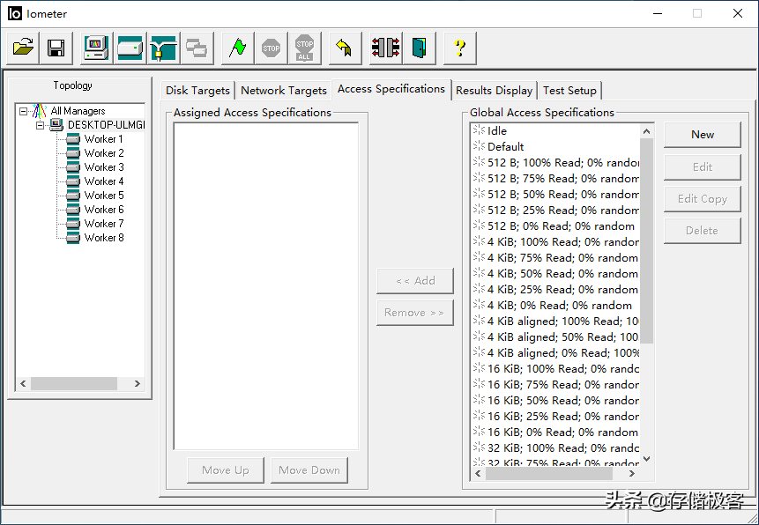Add a new network worker from toolbar
The image size is (759, 525).
click(163, 48)
